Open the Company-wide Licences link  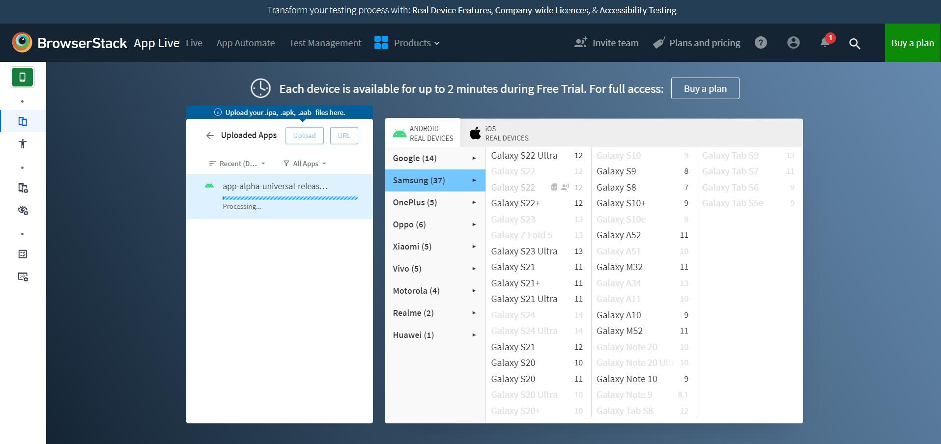[542, 10]
